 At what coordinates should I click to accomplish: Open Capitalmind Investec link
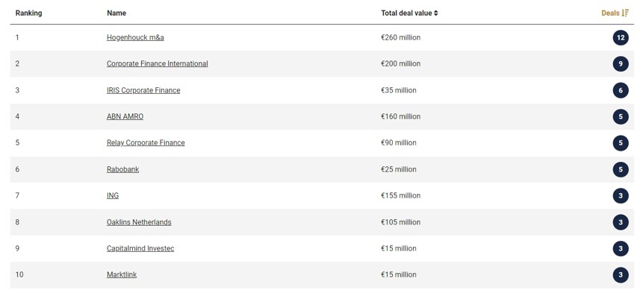tap(140, 249)
